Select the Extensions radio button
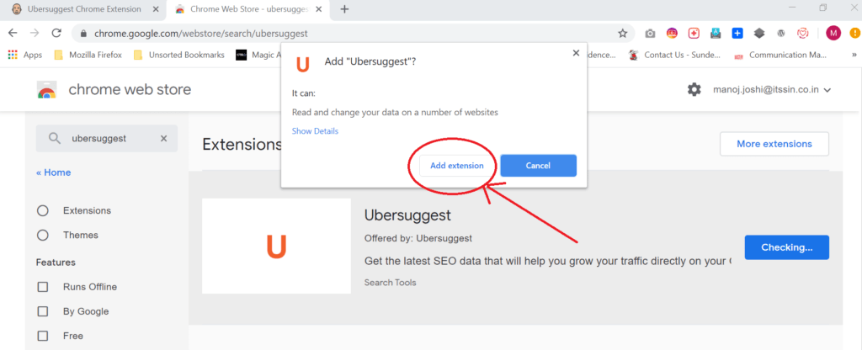Image resolution: width=862 pixels, height=350 pixels. tap(42, 210)
